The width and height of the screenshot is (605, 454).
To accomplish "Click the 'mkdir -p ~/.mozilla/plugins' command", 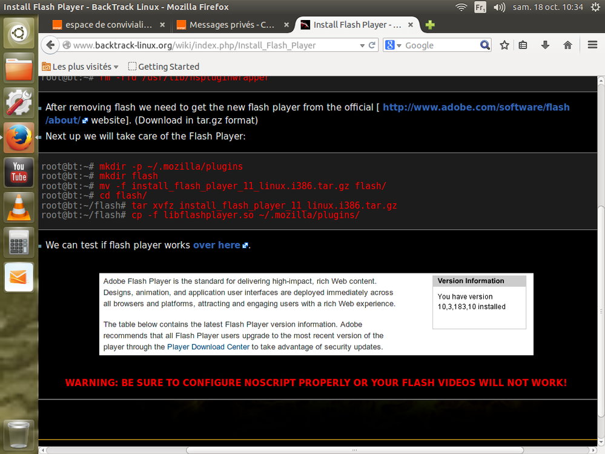I will point(171,167).
